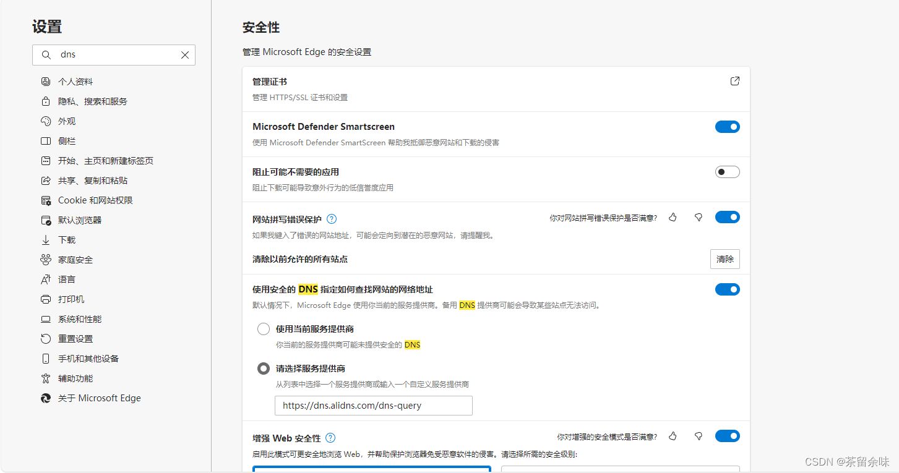Click the 个人资料 profile icon

coord(46,82)
